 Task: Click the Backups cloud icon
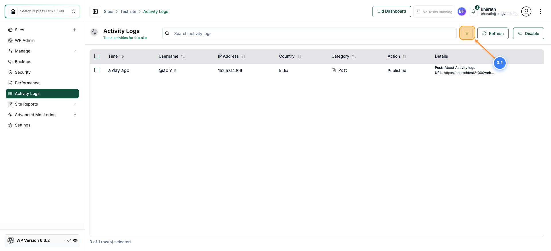click(x=10, y=62)
